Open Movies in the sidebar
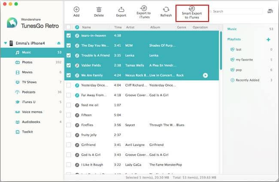Image resolution: width=279 pixels, height=182 pixels. tap(32, 72)
